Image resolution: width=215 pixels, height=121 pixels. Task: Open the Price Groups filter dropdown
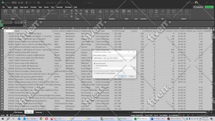[x=132, y=31]
